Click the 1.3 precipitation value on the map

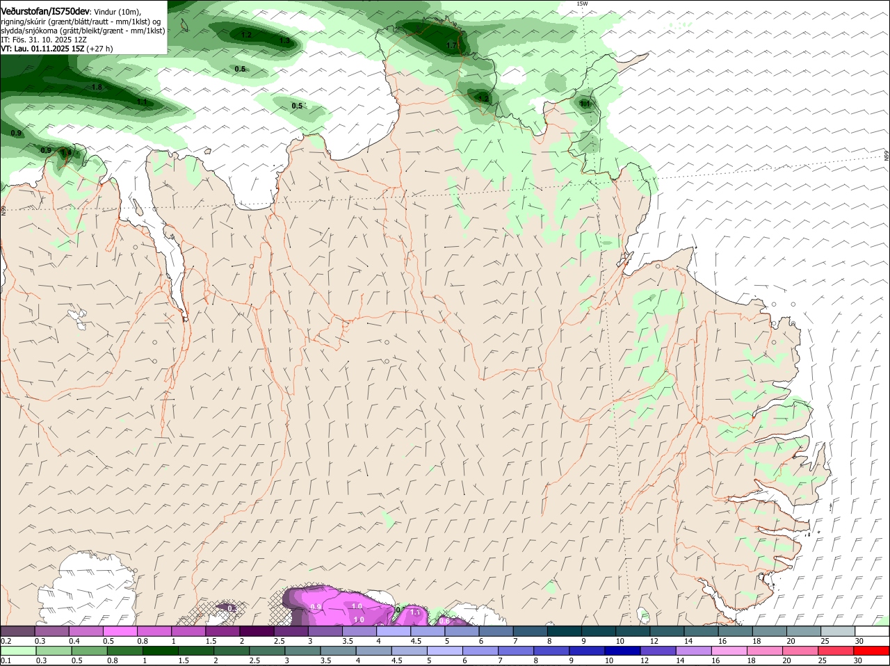(x=284, y=41)
